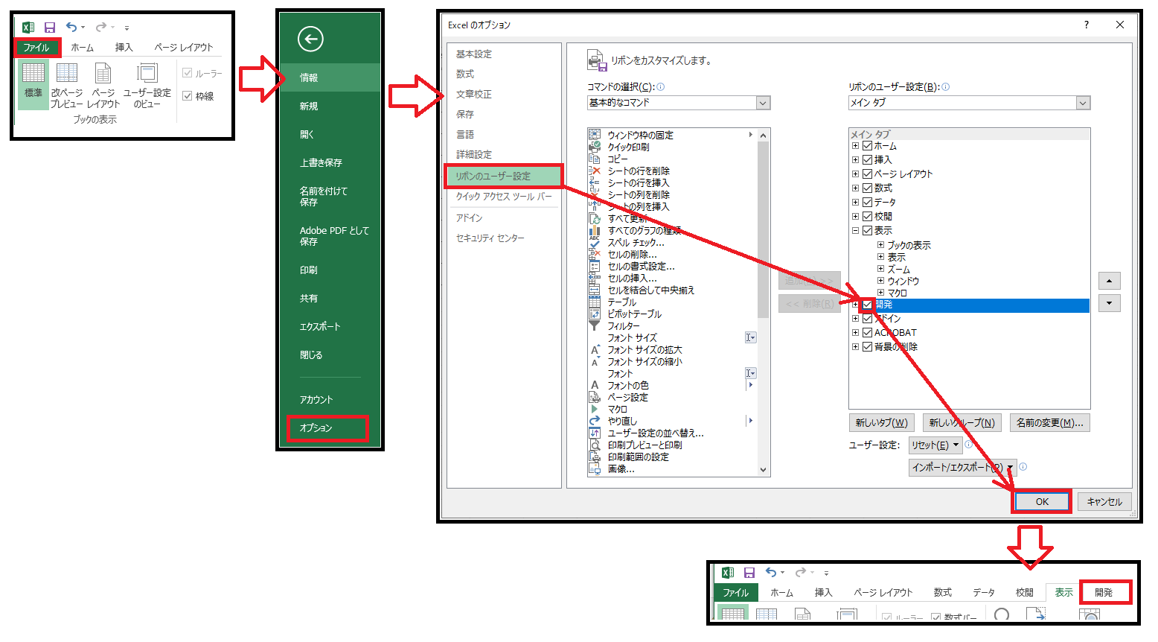The image size is (1158, 642).
Task: Toggle the ページレイアウト tab checkbox in main tabs list
Action: coord(867,174)
